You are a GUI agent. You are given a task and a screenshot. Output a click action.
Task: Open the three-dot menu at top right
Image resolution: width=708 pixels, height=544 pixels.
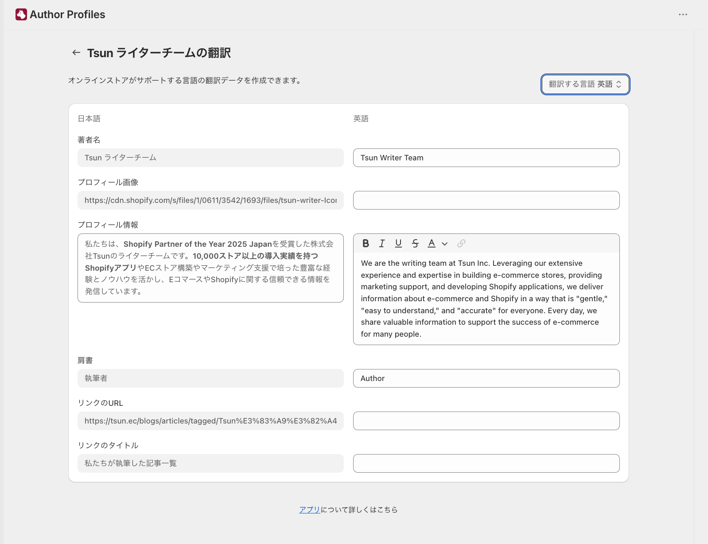click(x=683, y=15)
